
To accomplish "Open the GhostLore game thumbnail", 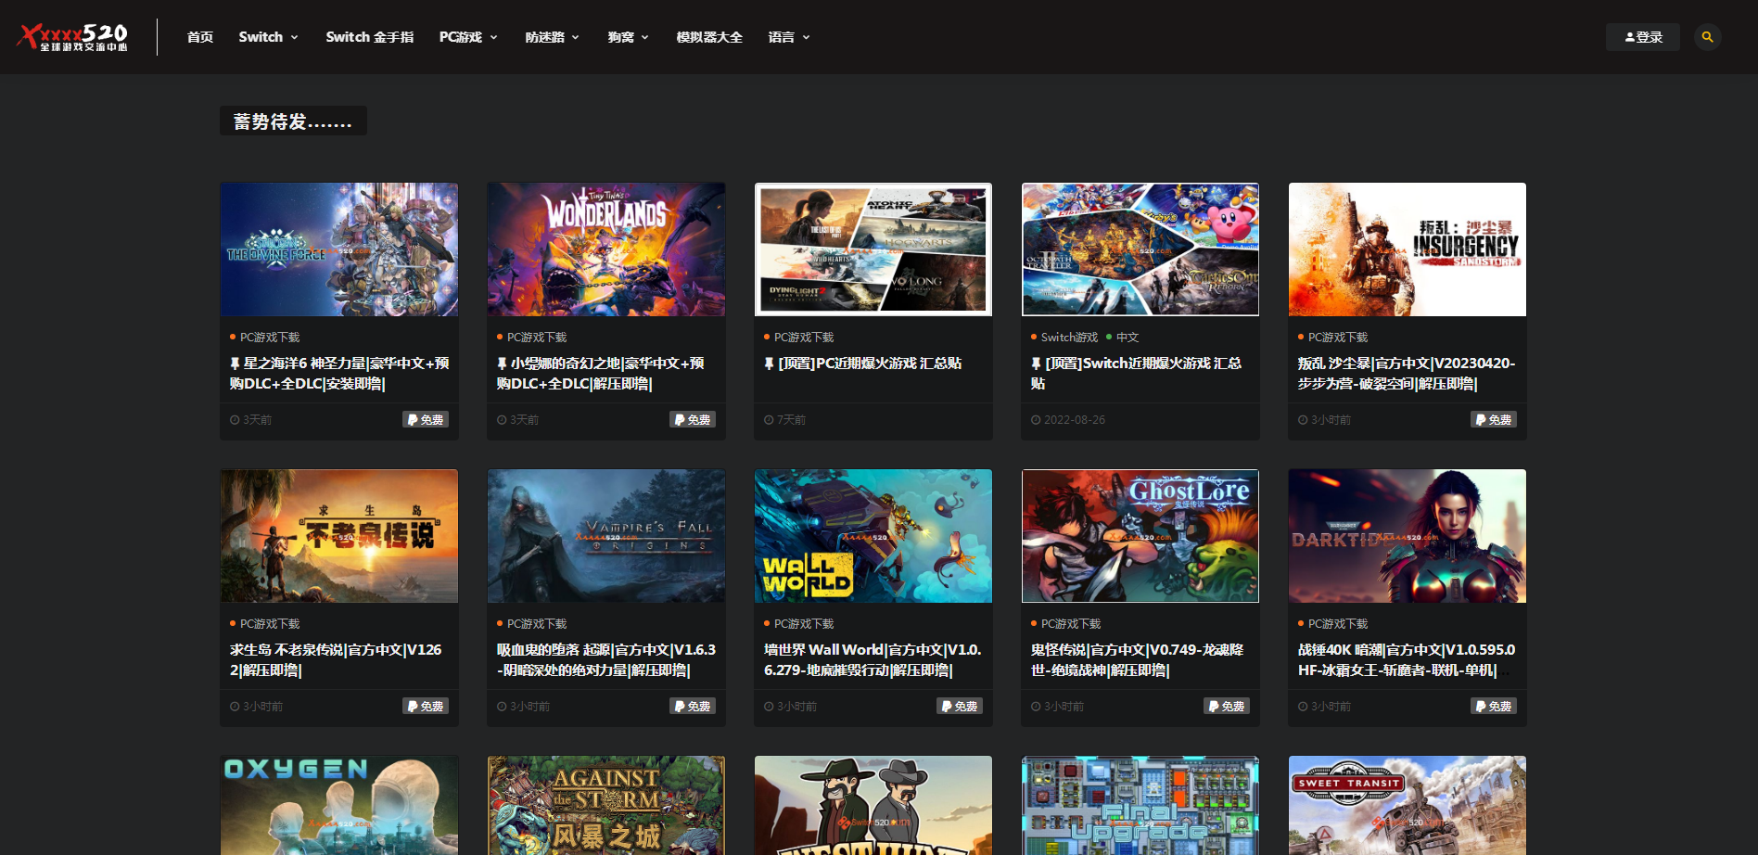I will [1140, 536].
